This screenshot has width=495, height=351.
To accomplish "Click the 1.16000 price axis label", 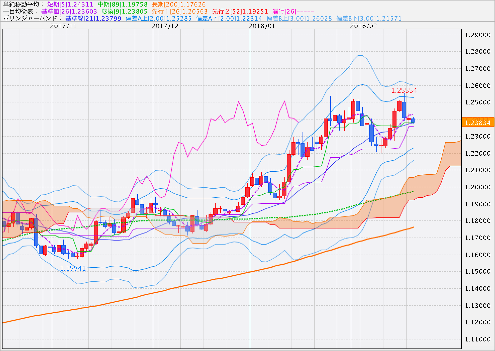I will coord(478,255).
